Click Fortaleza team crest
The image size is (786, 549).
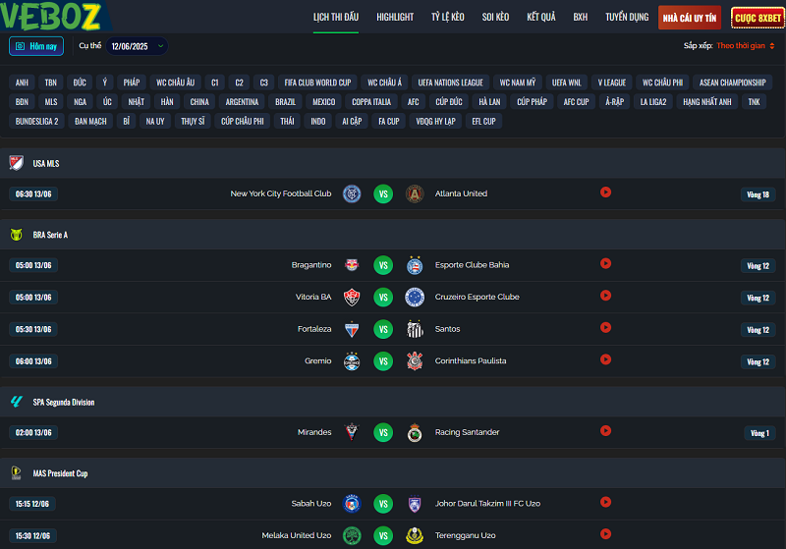point(352,329)
